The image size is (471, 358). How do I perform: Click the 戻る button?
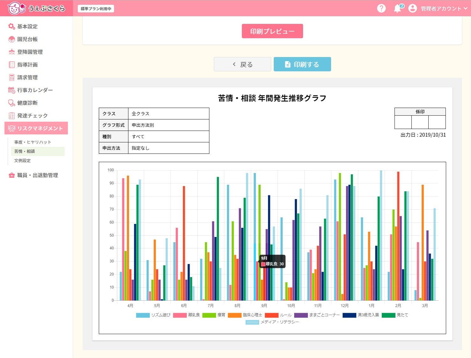click(x=242, y=64)
